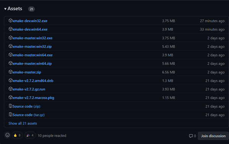Expand list with Show all 21 assets
Image resolution: width=229 pixels, height=144 pixels.
point(23,123)
